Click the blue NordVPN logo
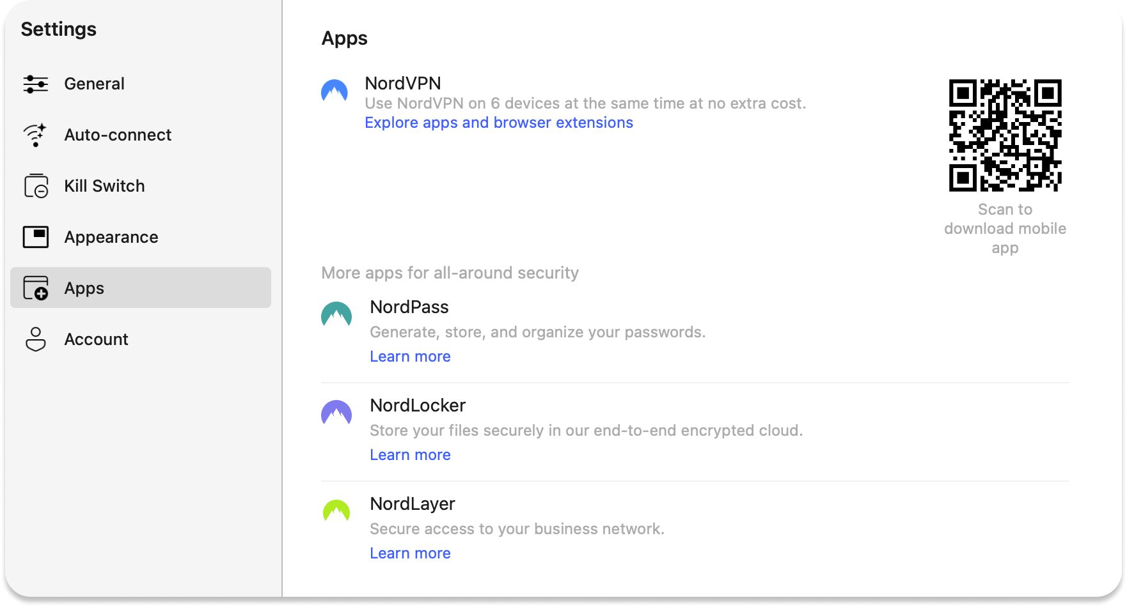Viewport: 1127px width, 607px height. 335,91
